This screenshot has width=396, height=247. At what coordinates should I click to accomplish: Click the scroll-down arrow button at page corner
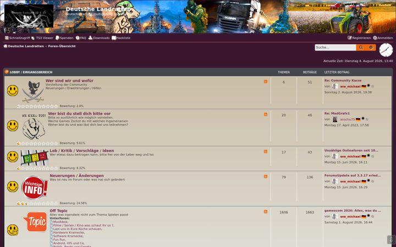click(391, 240)
